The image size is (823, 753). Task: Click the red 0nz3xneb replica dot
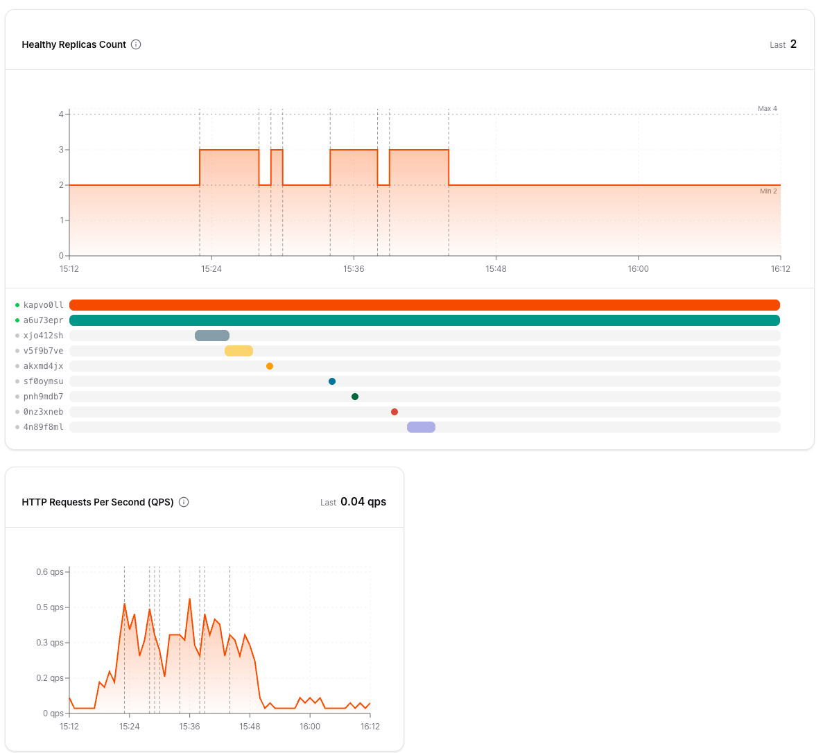pyautogui.click(x=395, y=412)
